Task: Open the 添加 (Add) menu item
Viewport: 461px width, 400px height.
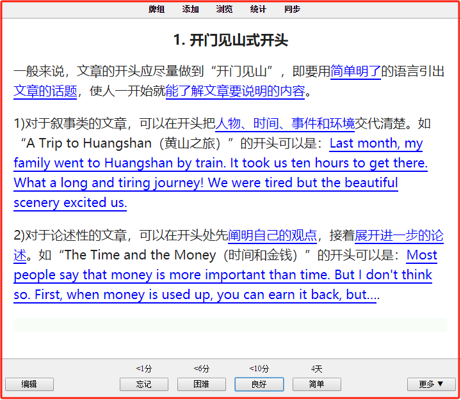Action: click(190, 9)
